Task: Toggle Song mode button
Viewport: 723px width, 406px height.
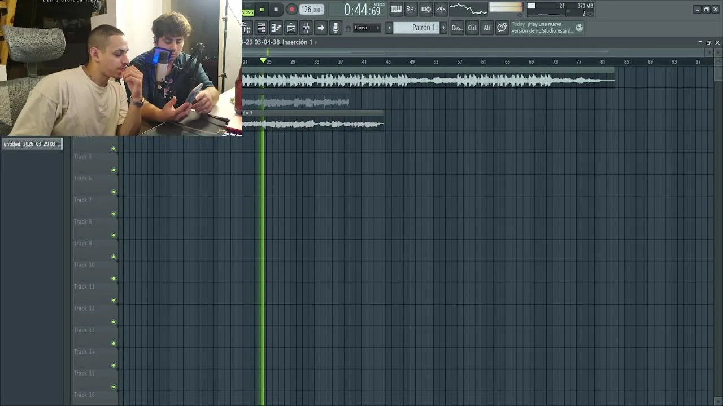Action: (248, 12)
